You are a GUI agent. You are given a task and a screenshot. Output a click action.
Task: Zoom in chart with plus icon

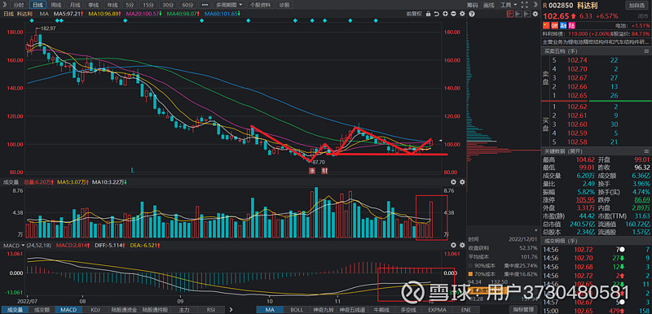tap(445, 14)
